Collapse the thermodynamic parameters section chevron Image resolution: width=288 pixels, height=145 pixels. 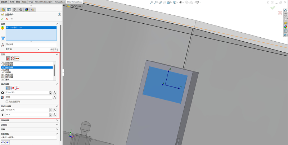click(x=57, y=106)
